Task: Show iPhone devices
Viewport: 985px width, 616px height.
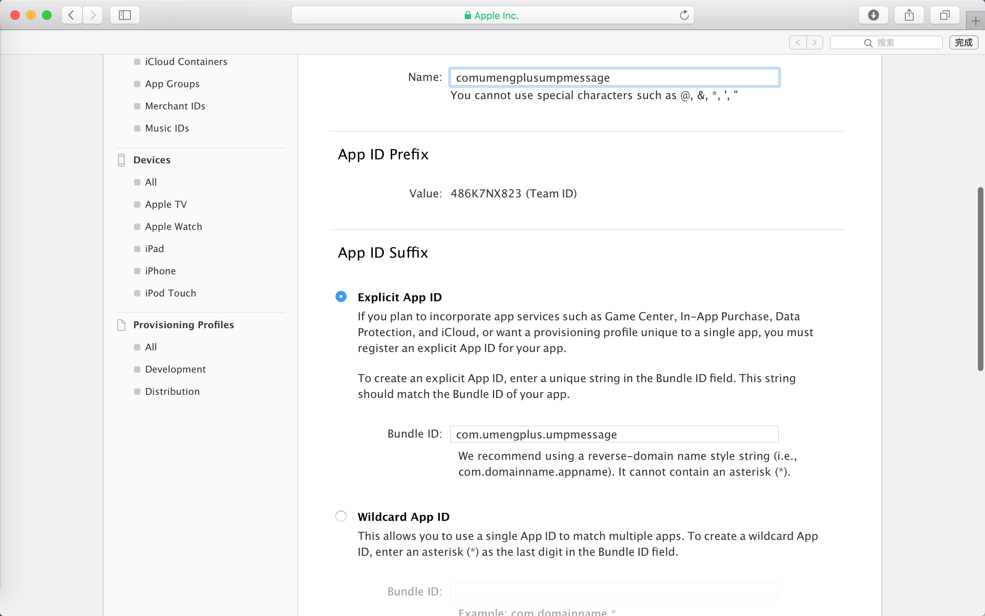Action: [x=161, y=271]
